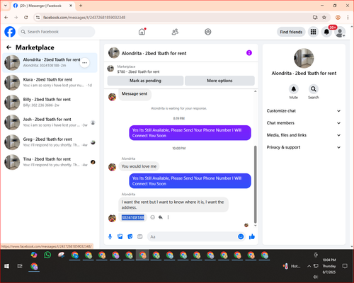Search in conversation magnifier icon
The height and width of the screenshot is (283, 354).
coord(314,89)
